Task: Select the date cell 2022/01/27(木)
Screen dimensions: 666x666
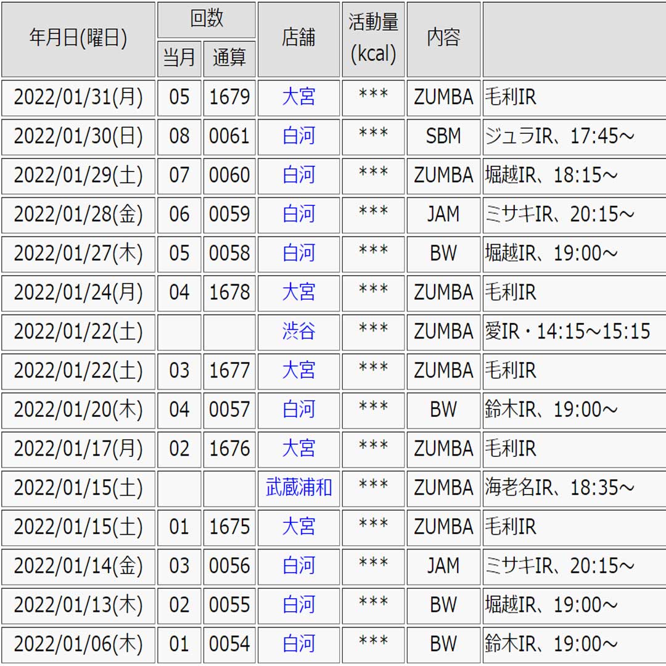Action: point(78,254)
